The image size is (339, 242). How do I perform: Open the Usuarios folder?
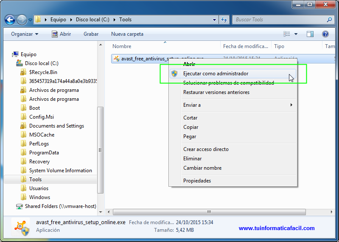pyautogui.click(x=39, y=188)
